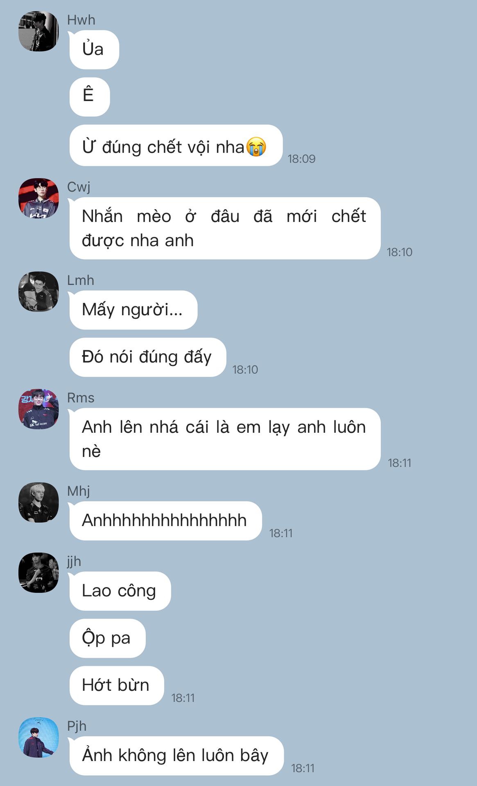Tap jjh's avatar image
This screenshot has width=477, height=786.
(x=38, y=573)
